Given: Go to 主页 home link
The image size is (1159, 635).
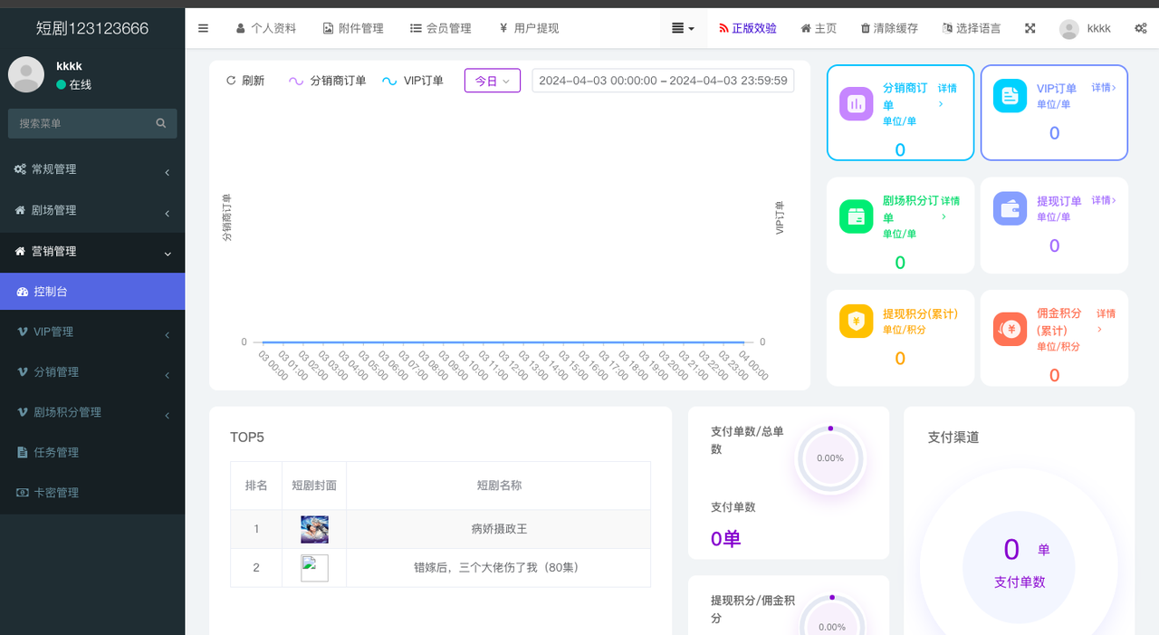Looking at the screenshot, I should 819,28.
